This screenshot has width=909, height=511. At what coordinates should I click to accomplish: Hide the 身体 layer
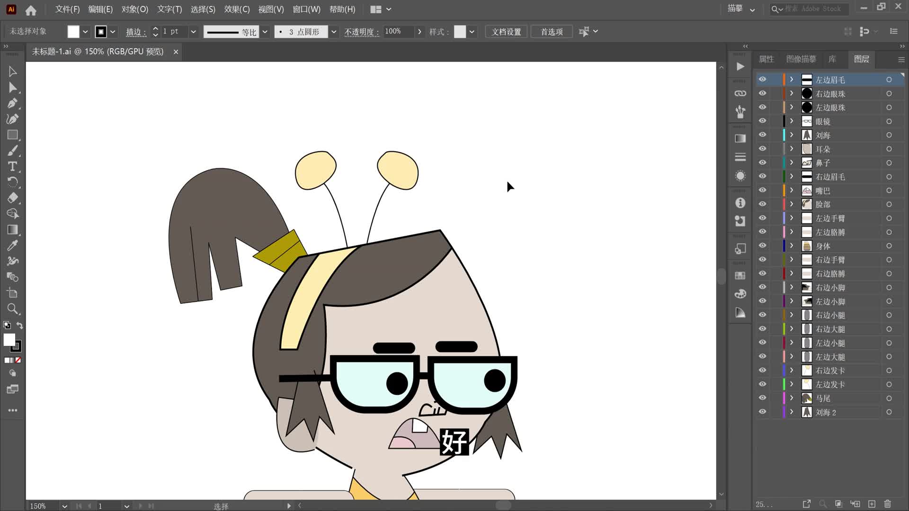762,246
